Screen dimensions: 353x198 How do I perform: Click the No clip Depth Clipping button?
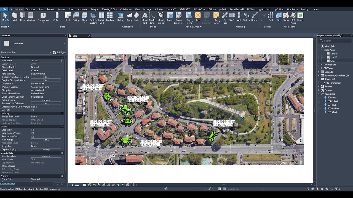46,150
